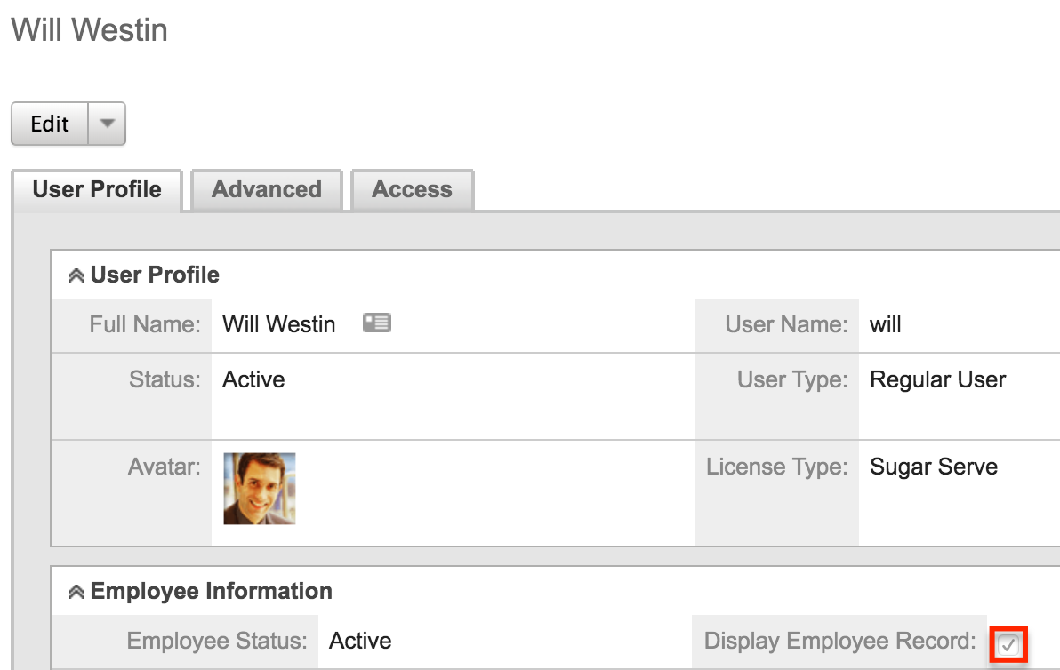This screenshot has height=670, width=1060.
Task: Click the business card icon beside Will Westin
Action: coord(376,323)
